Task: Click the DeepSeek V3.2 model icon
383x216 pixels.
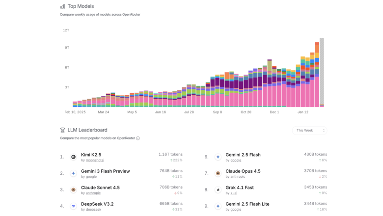Action: 73,206
